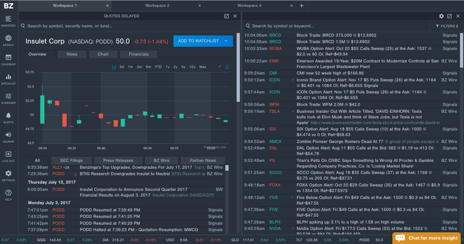Select the Max chart range
This screenshot has height=244, width=464.
pyautogui.click(x=203, y=67)
